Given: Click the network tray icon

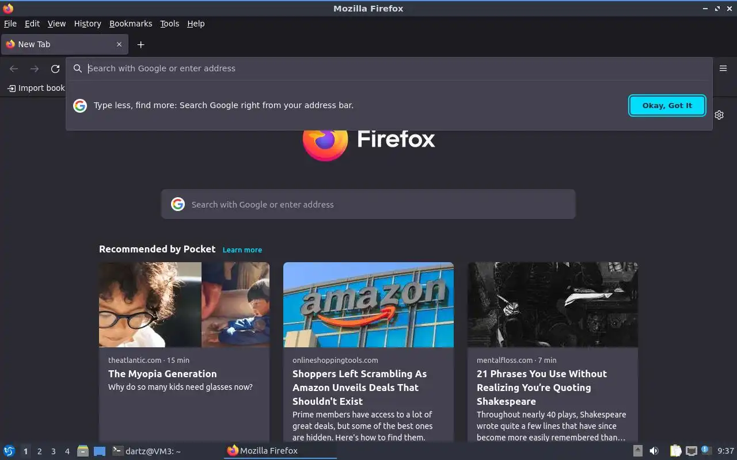Looking at the screenshot, I should pyautogui.click(x=692, y=451).
